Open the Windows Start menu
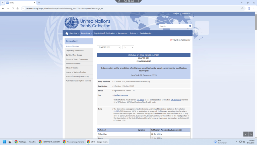This screenshot has width=257, height=145. coord(5,142)
